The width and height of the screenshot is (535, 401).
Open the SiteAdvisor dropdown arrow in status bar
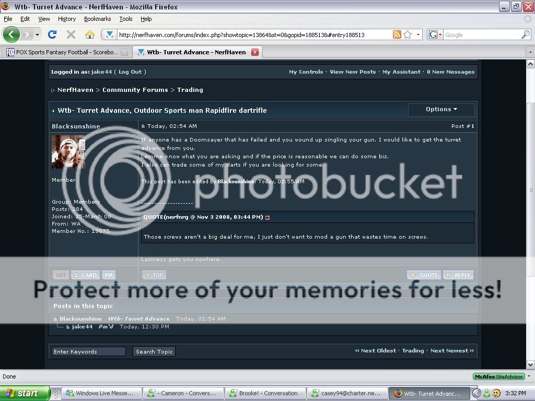pyautogui.click(x=529, y=376)
